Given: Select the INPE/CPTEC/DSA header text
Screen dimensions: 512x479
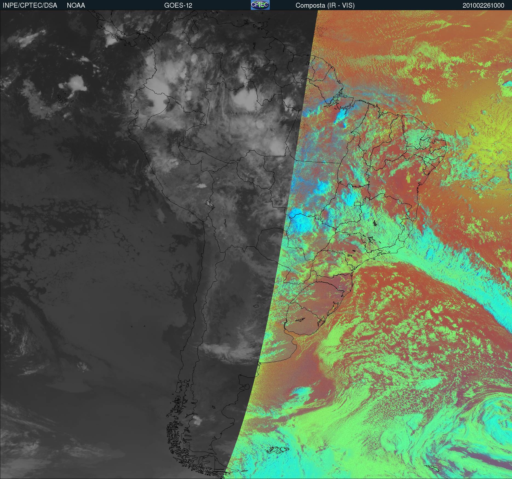Looking at the screenshot, I should 30,5.
